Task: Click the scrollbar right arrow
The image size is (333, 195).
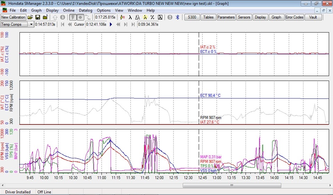Action: (330, 185)
